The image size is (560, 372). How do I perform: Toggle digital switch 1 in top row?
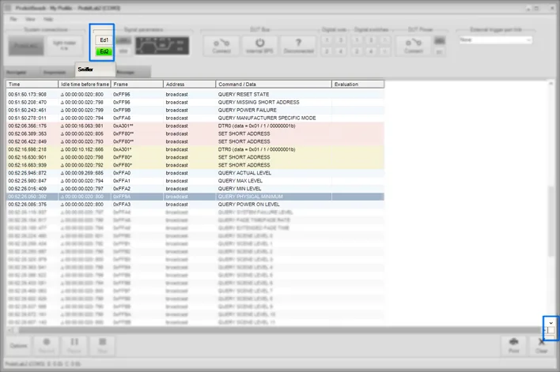click(357, 40)
